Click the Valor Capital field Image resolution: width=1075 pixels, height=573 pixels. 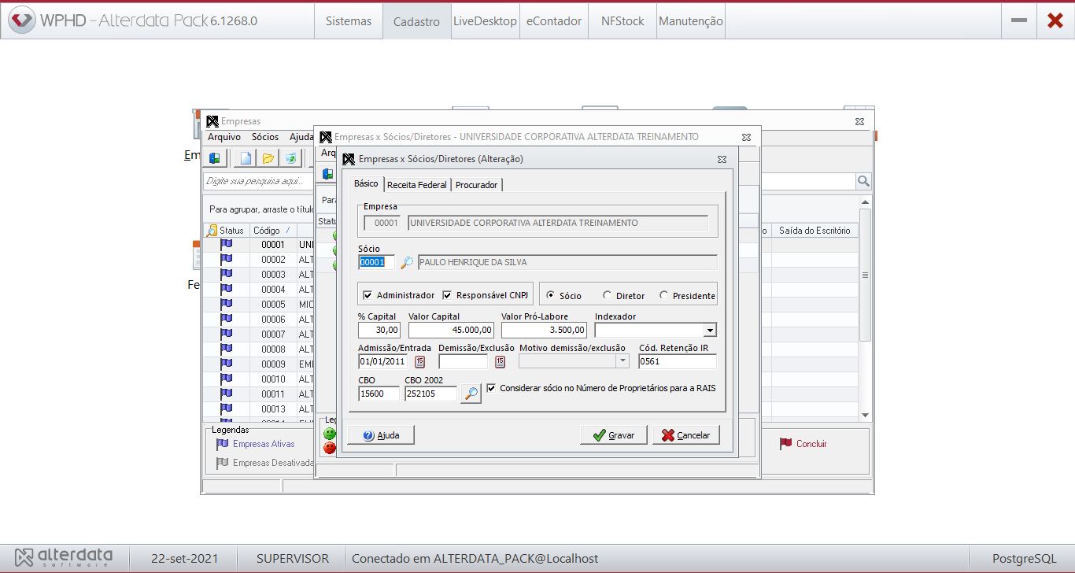pos(452,331)
